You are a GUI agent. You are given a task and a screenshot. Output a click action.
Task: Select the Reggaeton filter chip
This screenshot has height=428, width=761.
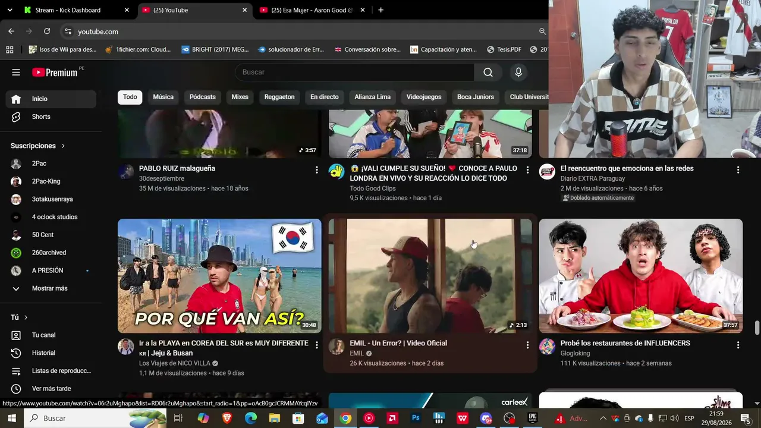[279, 97]
